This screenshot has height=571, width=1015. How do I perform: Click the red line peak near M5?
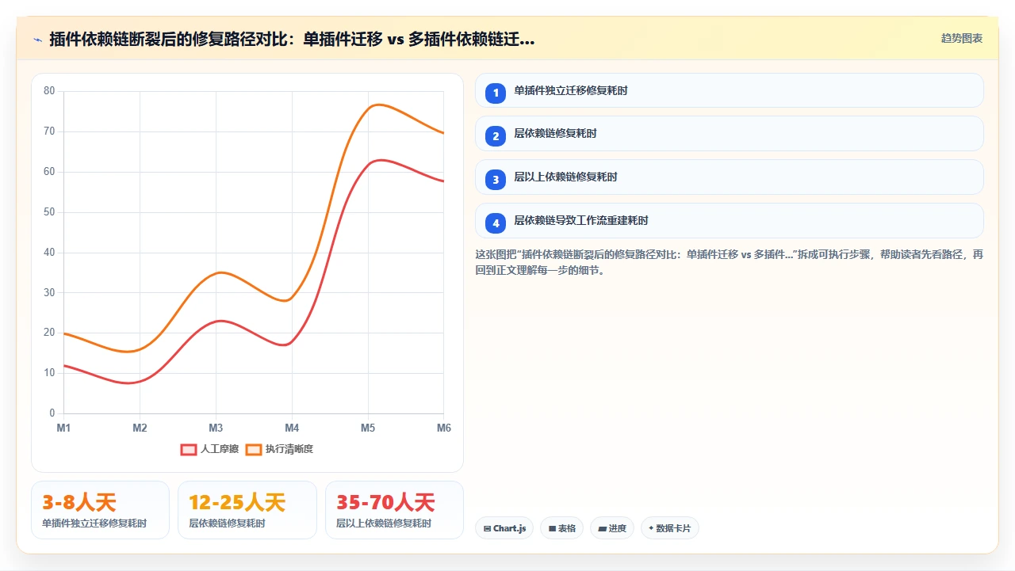pyautogui.click(x=382, y=160)
